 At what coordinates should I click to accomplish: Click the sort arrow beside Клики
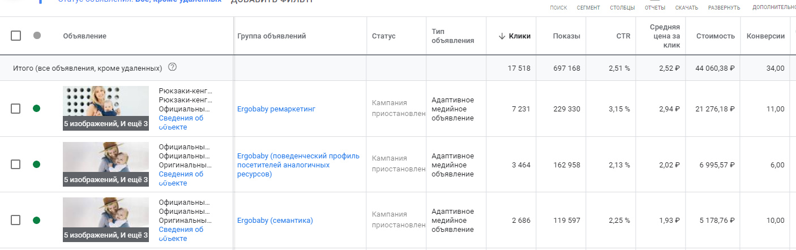[502, 36]
